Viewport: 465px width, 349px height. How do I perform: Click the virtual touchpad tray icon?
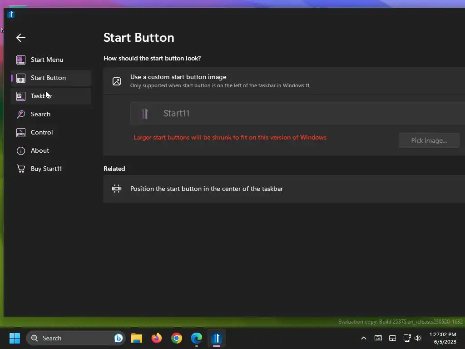tap(392, 338)
